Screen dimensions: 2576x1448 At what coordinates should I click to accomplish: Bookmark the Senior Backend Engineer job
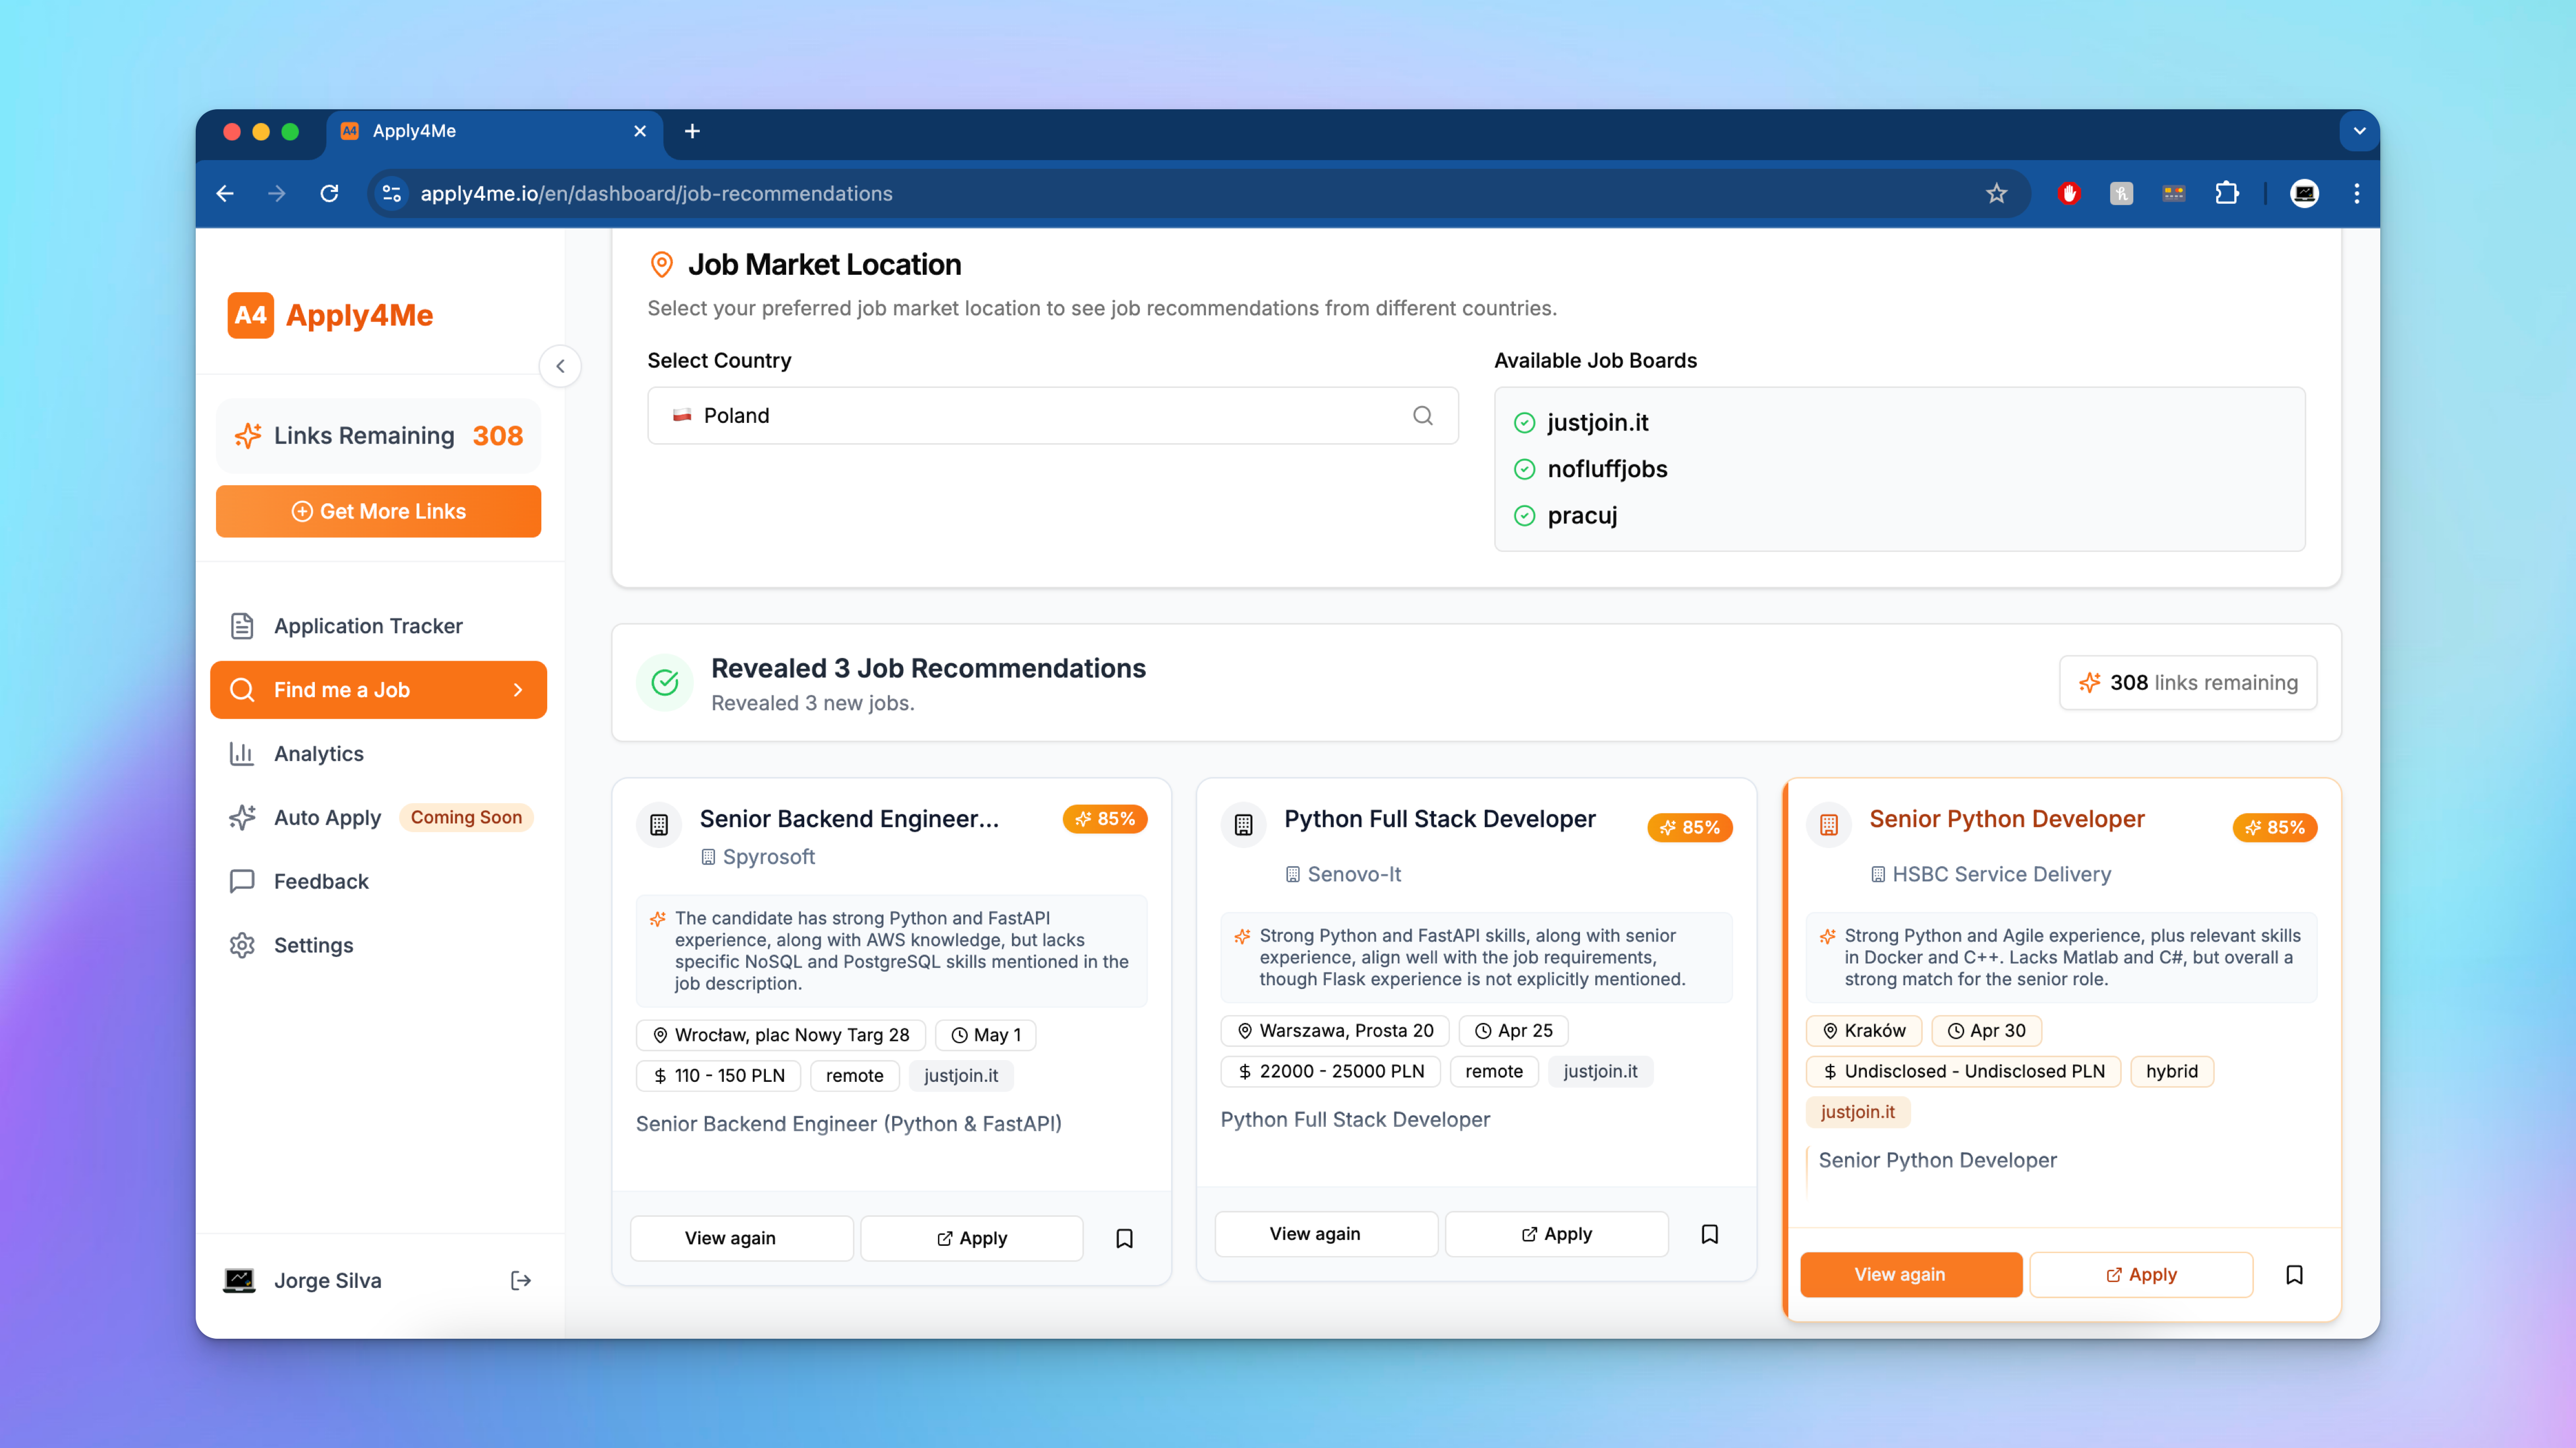point(1124,1238)
